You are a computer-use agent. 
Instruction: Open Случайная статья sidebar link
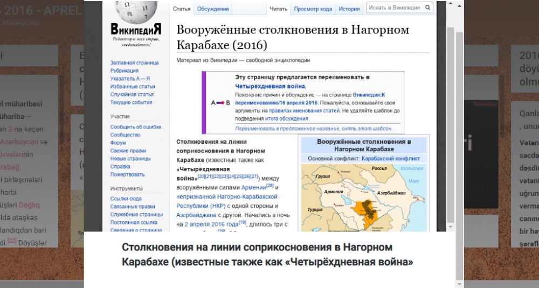[132, 94]
